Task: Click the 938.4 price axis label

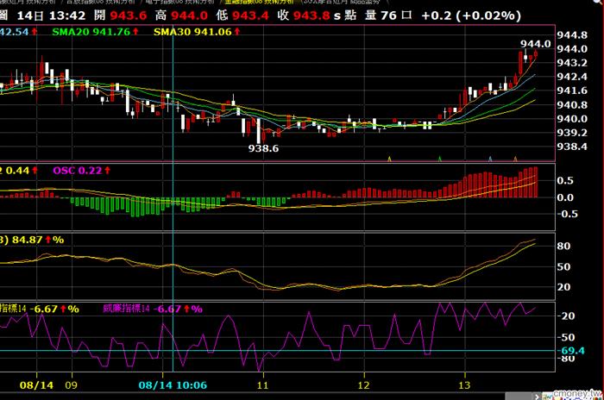Action: tap(572, 147)
